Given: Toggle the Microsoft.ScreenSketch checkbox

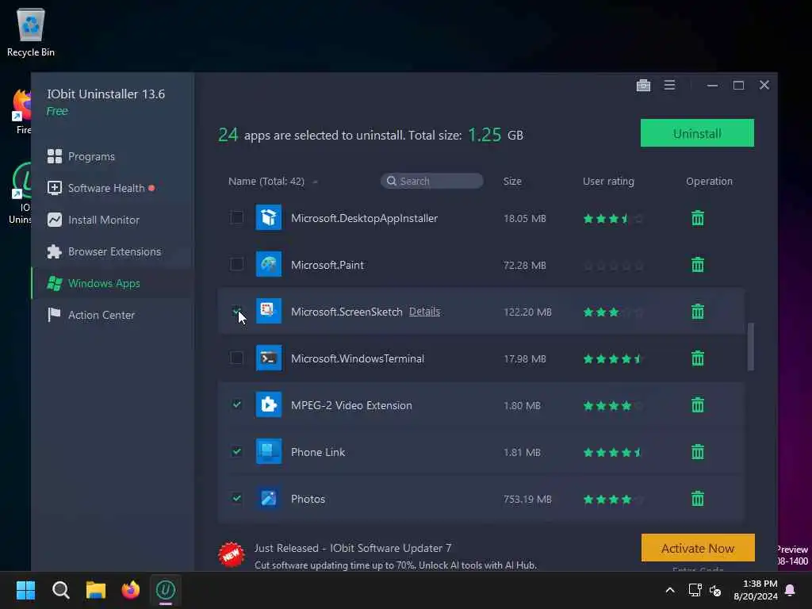Looking at the screenshot, I should pos(236,311).
